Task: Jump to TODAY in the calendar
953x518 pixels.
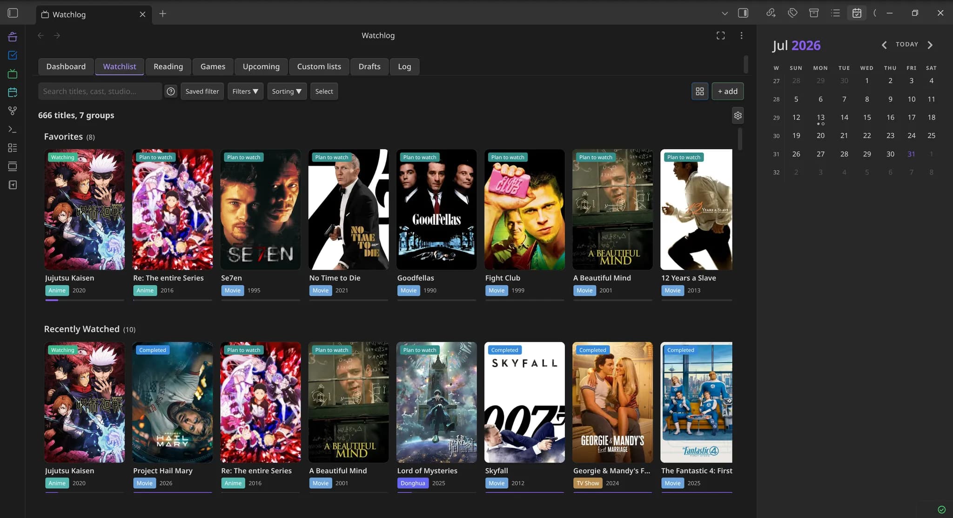Action: pyautogui.click(x=907, y=44)
